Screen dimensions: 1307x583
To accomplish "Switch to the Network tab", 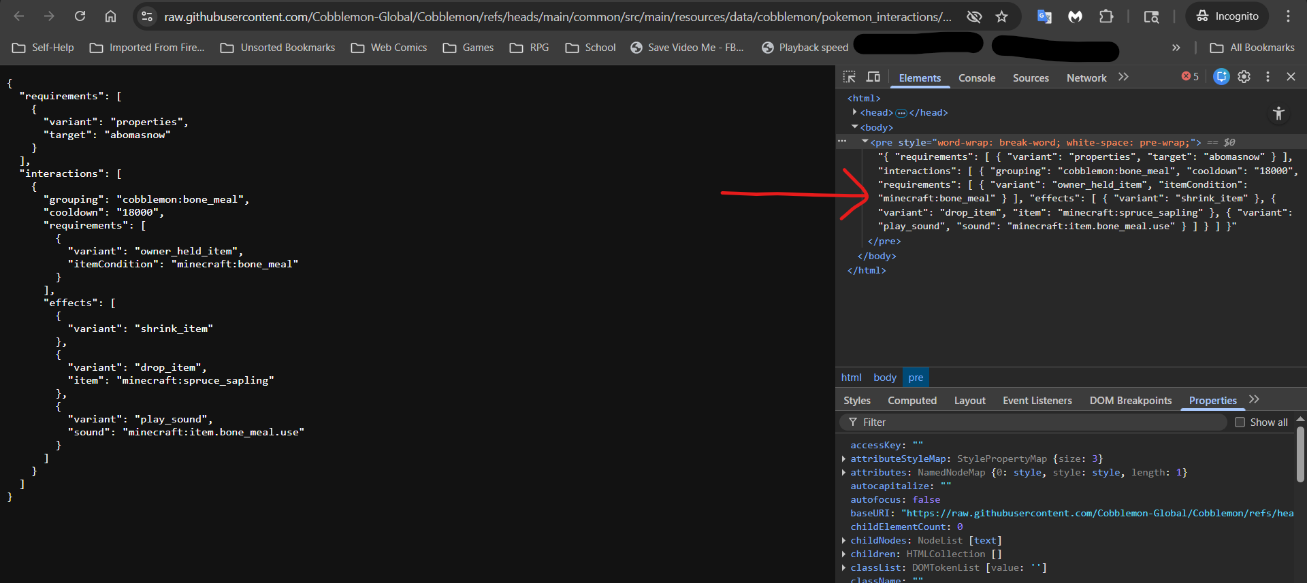I will (1086, 78).
